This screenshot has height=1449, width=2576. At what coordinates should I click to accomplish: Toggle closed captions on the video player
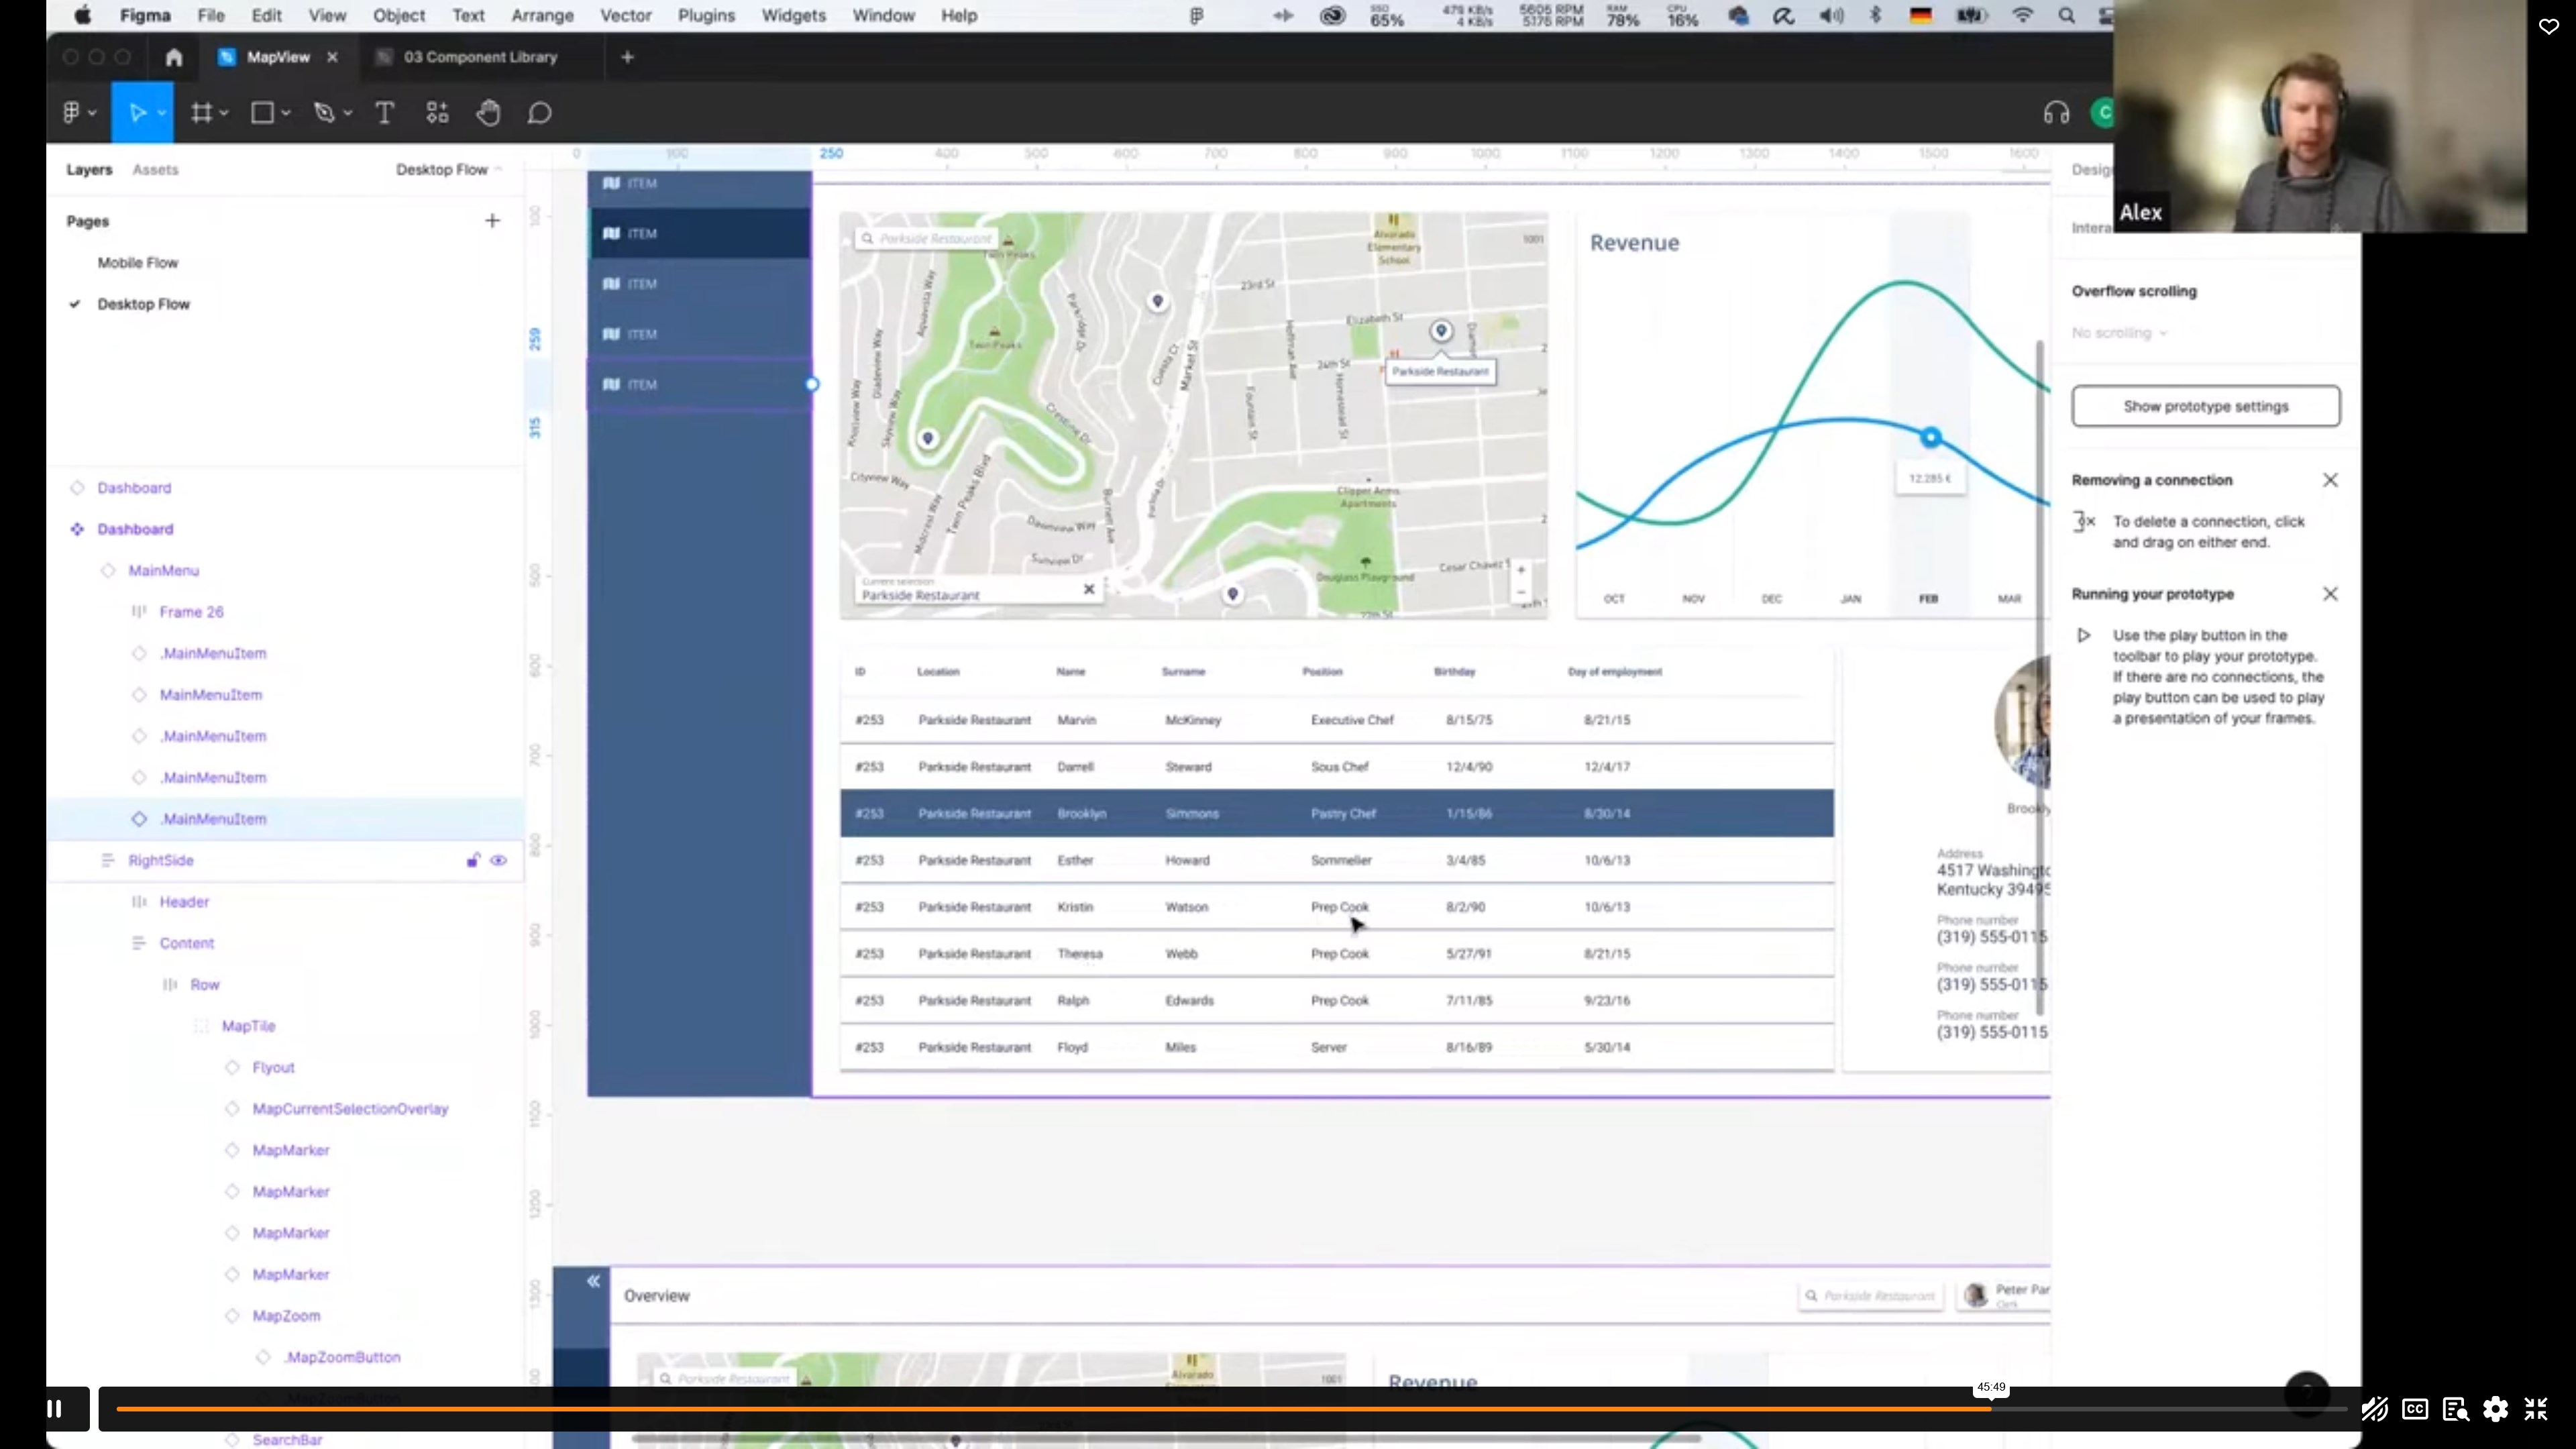pos(2415,1409)
